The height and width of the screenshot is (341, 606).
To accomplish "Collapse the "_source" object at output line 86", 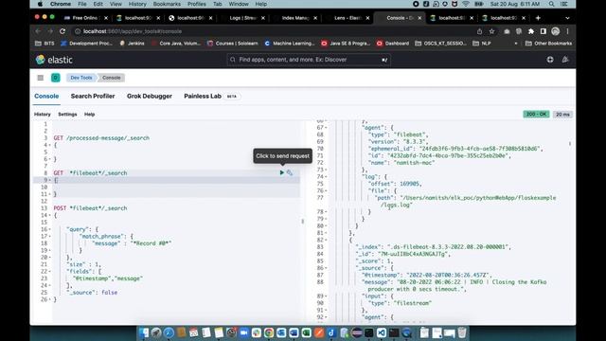I will pos(326,268).
